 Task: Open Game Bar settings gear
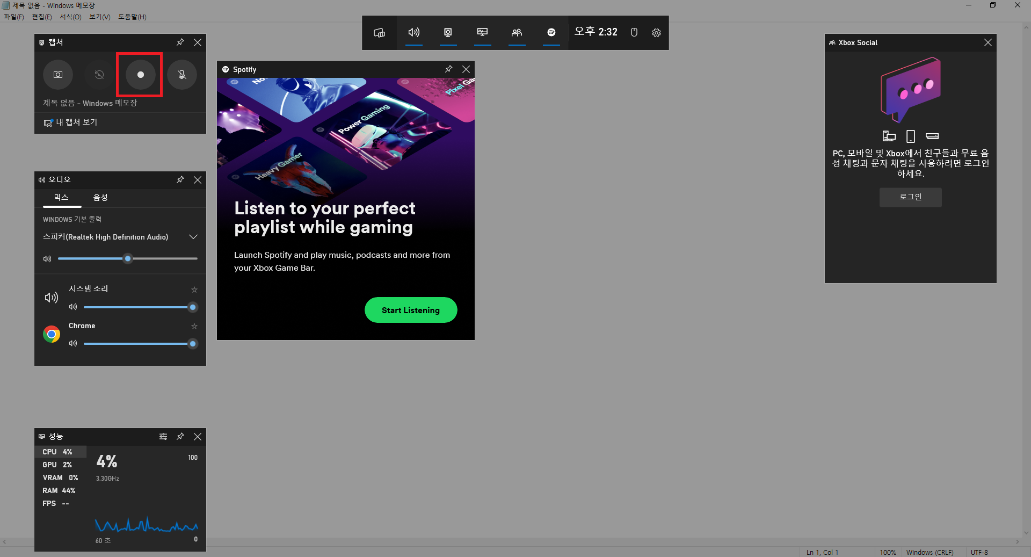(656, 33)
